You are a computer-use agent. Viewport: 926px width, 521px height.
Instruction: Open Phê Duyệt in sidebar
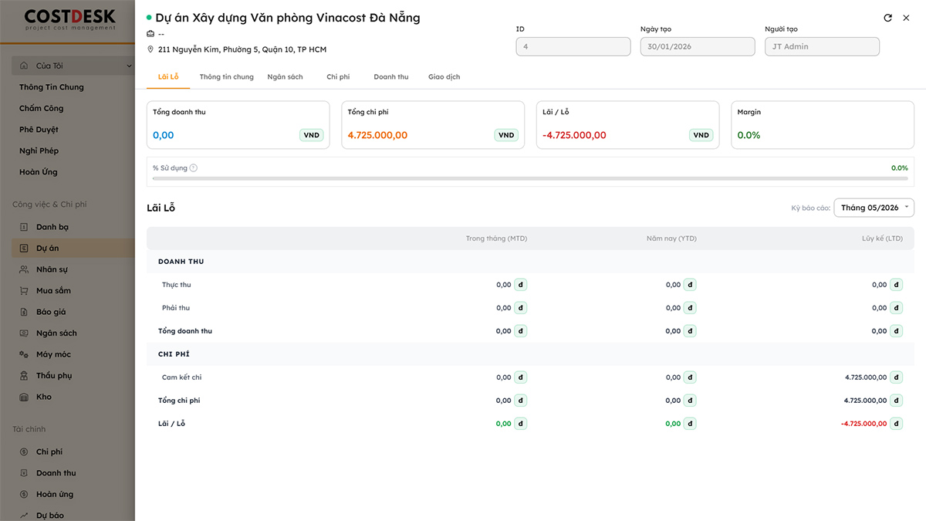click(39, 130)
